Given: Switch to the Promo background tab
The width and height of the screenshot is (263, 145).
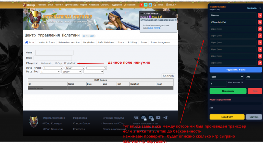Looking at the screenshot, I should pos(160,43).
